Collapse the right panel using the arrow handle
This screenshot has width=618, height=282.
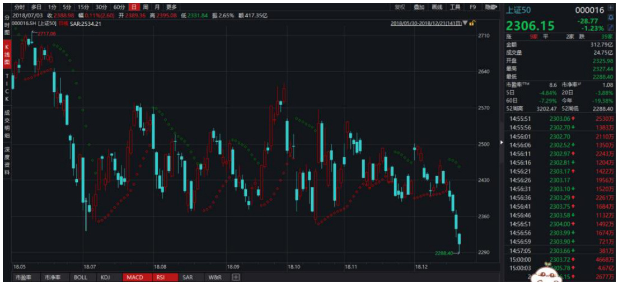click(x=501, y=143)
